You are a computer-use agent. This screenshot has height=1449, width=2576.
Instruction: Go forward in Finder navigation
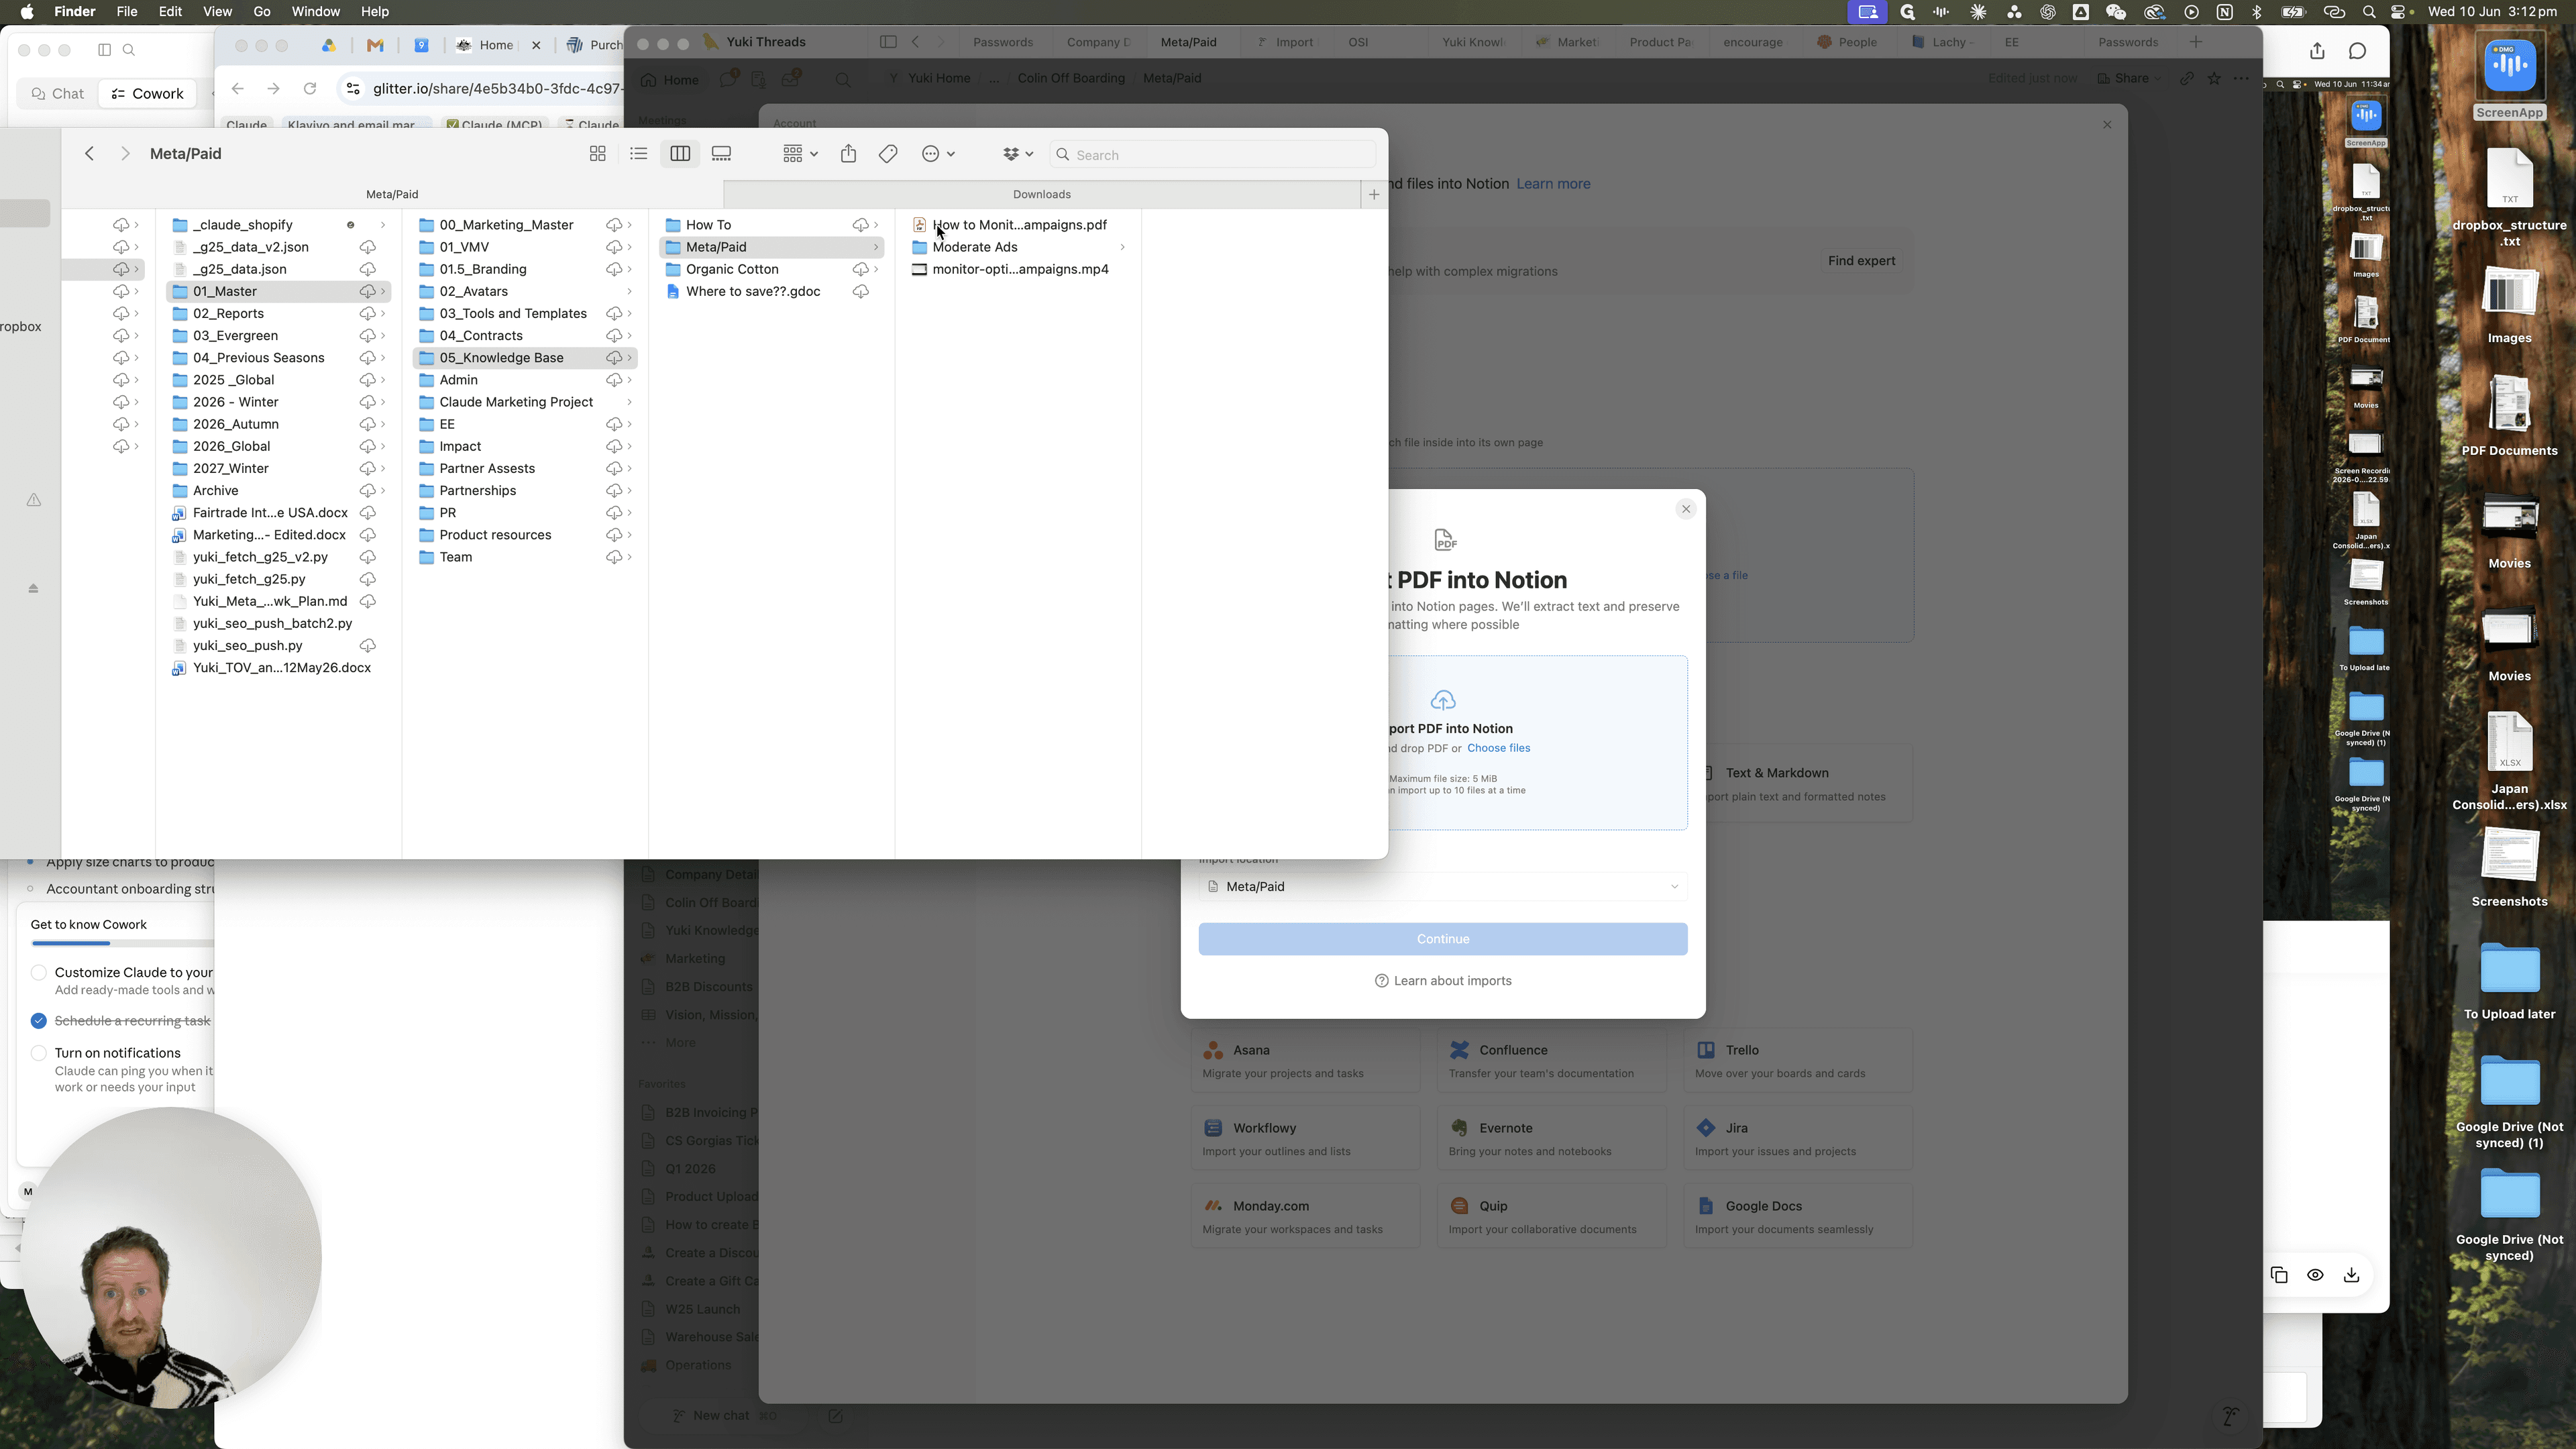[x=125, y=154]
